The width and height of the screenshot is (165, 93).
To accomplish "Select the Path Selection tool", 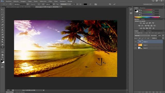I will (x=2, y=50).
